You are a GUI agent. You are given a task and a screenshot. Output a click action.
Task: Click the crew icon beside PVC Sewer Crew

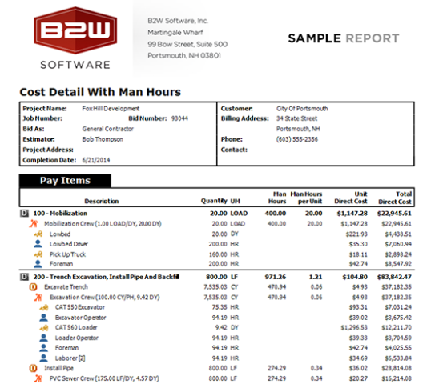pyautogui.click(x=38, y=378)
